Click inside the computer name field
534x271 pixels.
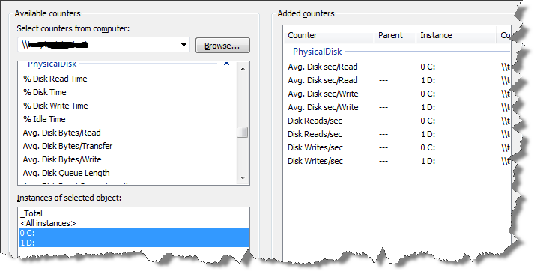coord(98,45)
